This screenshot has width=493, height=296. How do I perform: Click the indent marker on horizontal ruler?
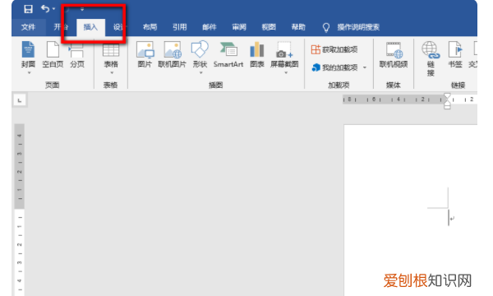(447, 101)
